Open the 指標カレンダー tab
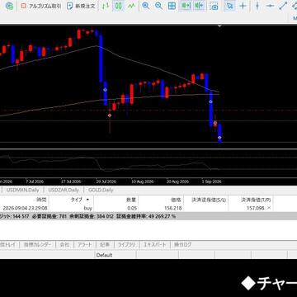Viewport: 297px width, 297px height. click(x=37, y=244)
